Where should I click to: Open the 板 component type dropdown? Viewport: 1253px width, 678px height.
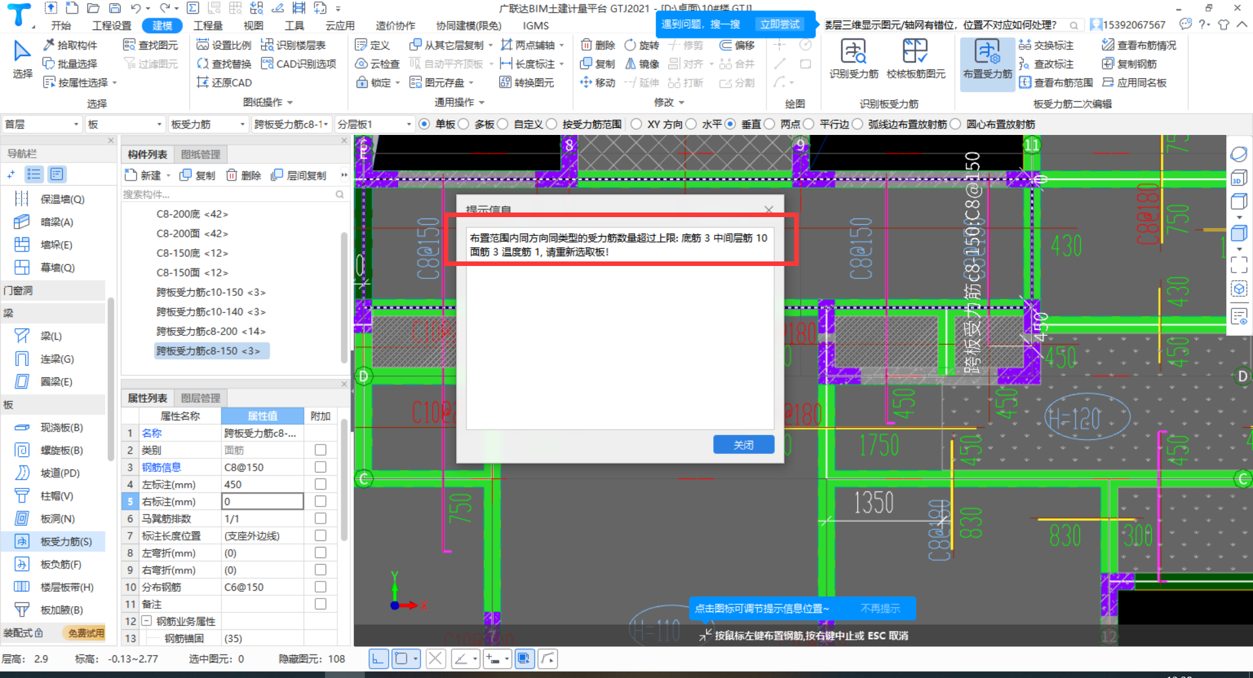[x=125, y=124]
